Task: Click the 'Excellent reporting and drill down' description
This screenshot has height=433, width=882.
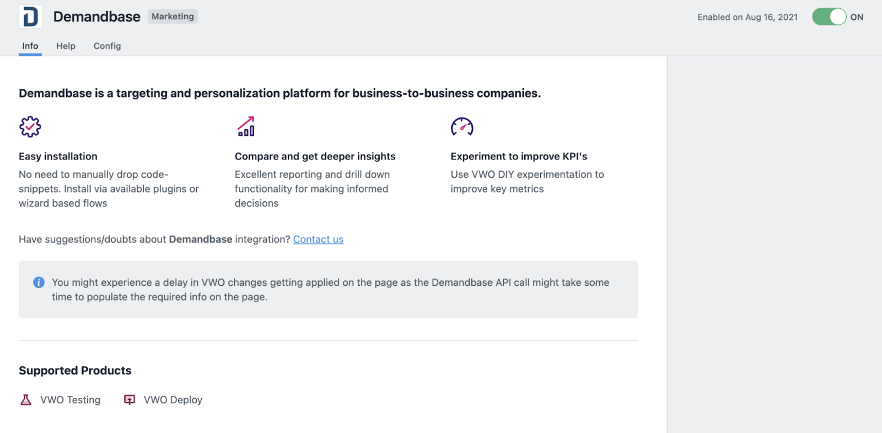Action: (x=312, y=189)
